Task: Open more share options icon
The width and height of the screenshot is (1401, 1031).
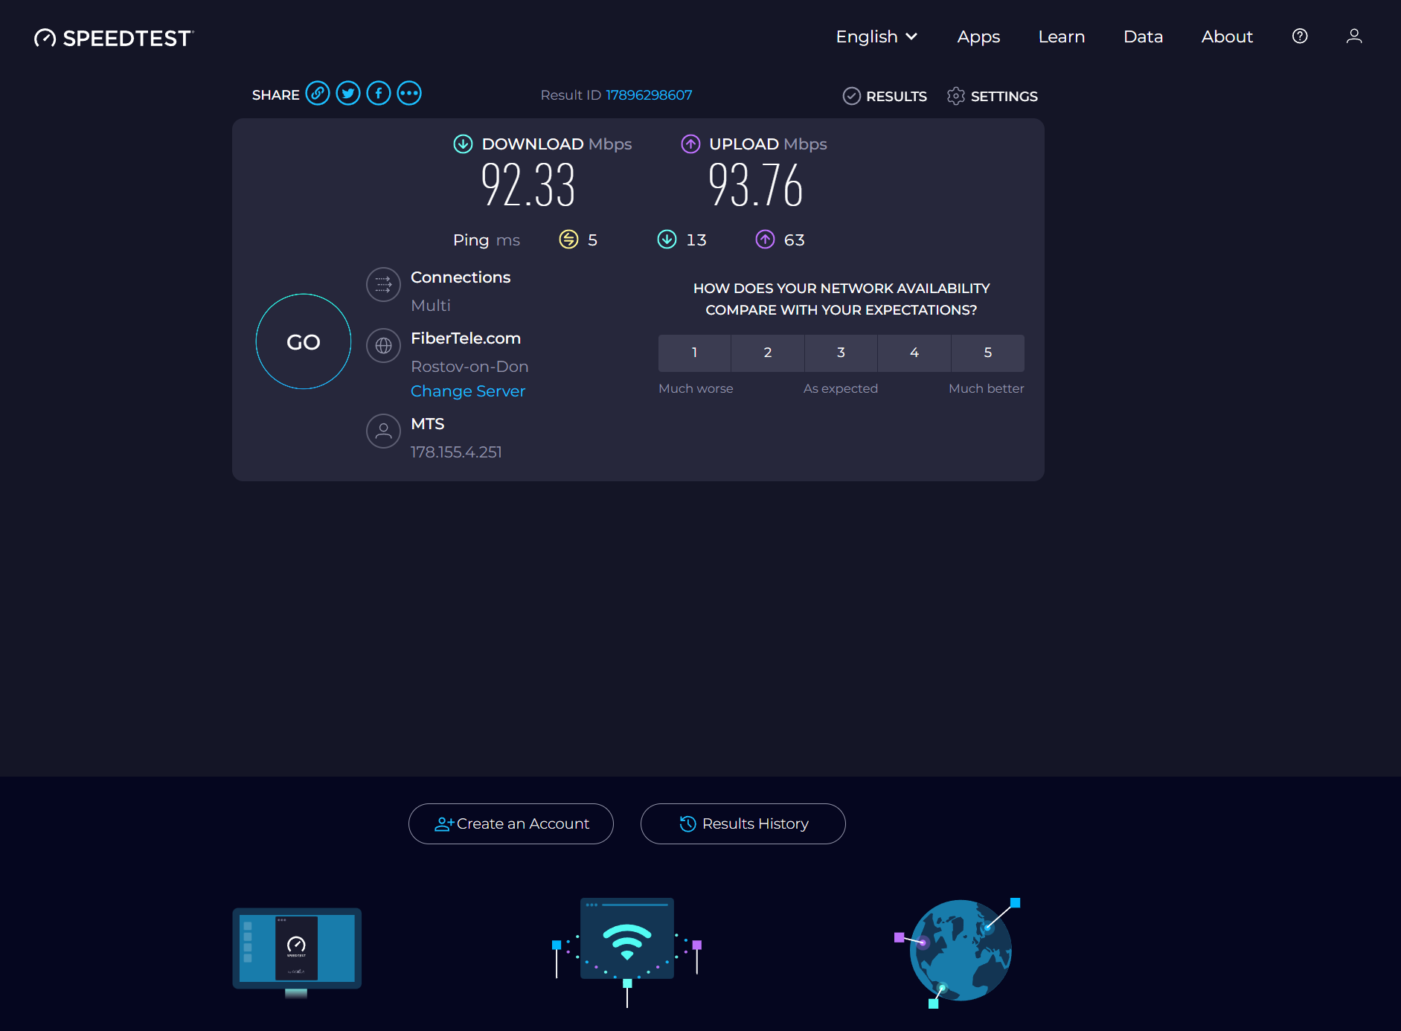Action: point(409,94)
